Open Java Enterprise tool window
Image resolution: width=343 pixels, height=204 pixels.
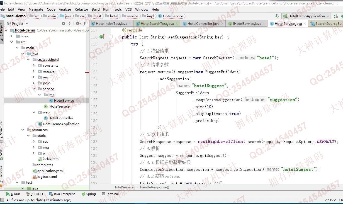pyautogui.click(x=62, y=194)
